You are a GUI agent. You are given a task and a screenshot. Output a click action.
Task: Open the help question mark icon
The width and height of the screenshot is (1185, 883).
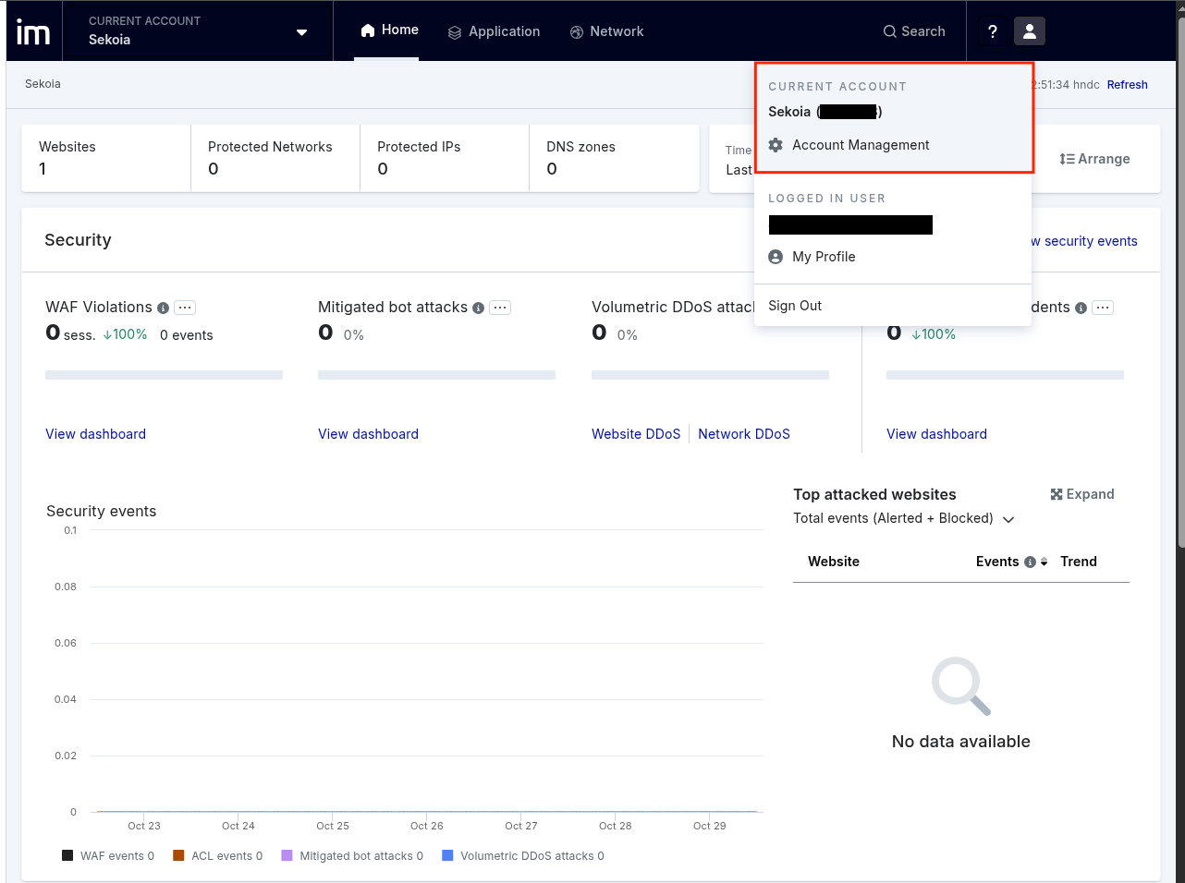(993, 31)
